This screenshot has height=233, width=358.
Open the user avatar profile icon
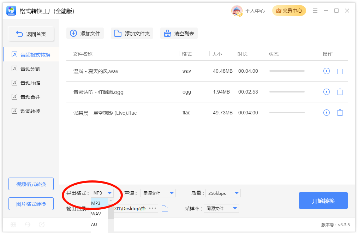237,11
